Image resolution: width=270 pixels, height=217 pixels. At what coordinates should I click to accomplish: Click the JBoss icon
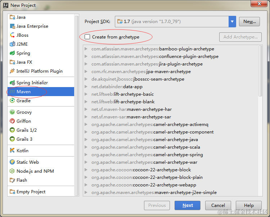pos(12,35)
